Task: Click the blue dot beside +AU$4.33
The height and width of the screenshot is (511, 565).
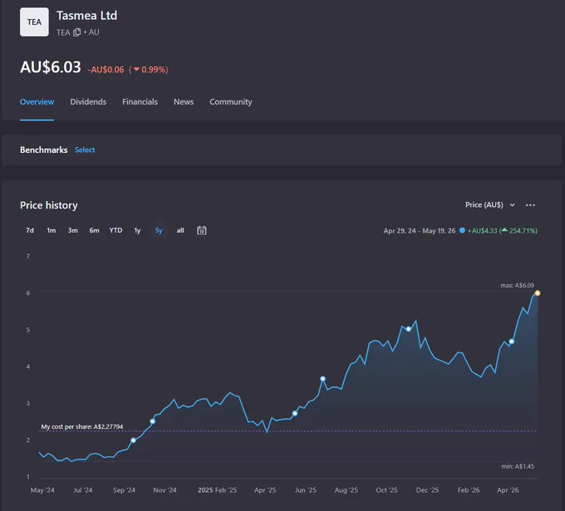Action: pos(462,230)
